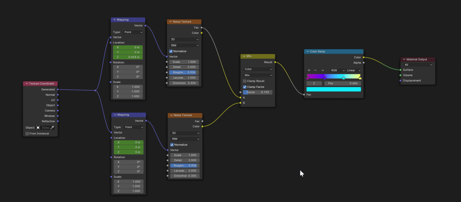
Task: Click the Mix node Result output socket
Action: pos(275,62)
